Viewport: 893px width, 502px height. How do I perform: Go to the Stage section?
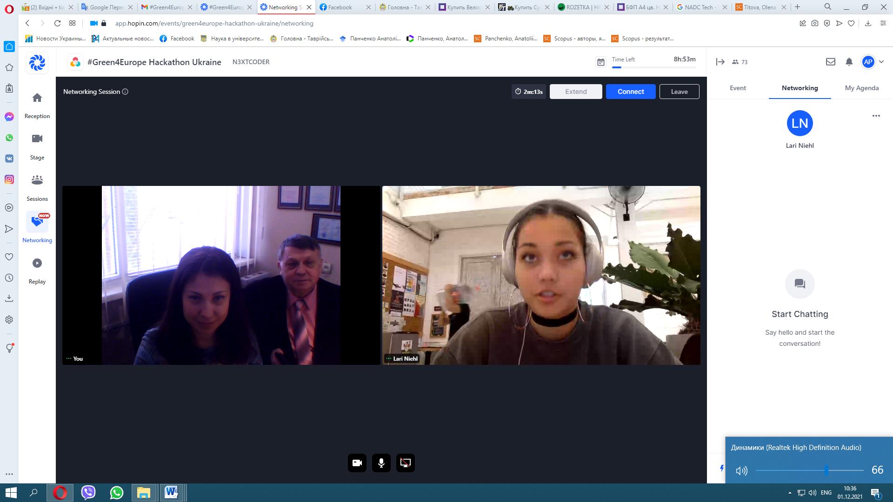pos(37,146)
